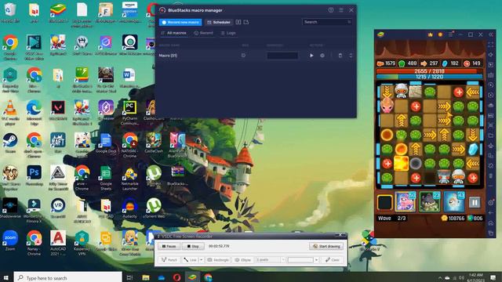This screenshot has width=502, height=282.
Task: Click the merge macros icon next to Scheduler
Action: pos(238,22)
